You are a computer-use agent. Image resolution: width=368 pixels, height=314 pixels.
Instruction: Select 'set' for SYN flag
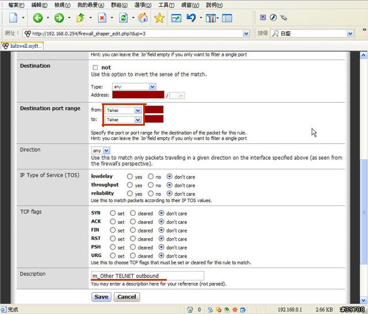pos(113,213)
